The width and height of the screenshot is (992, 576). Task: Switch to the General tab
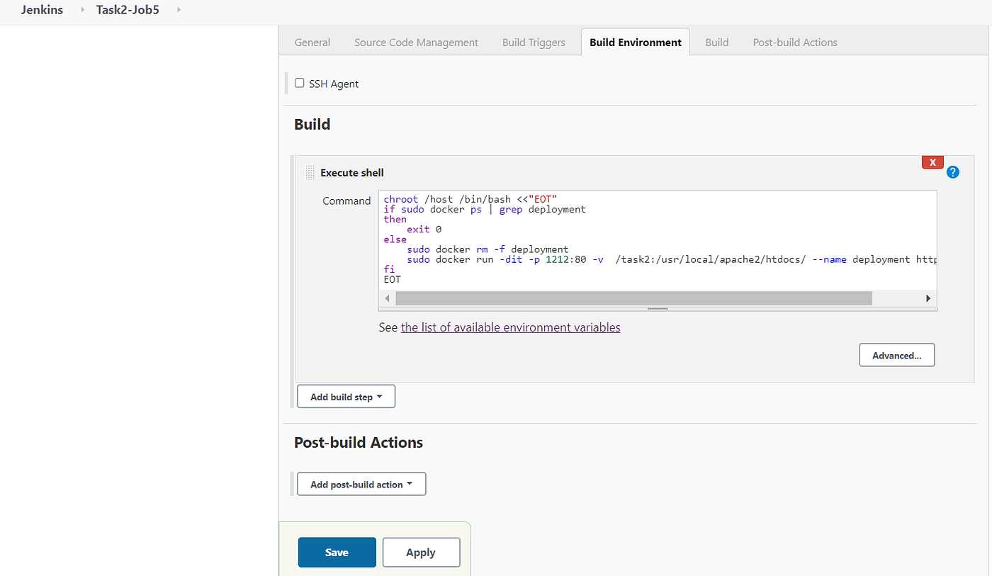tap(312, 42)
